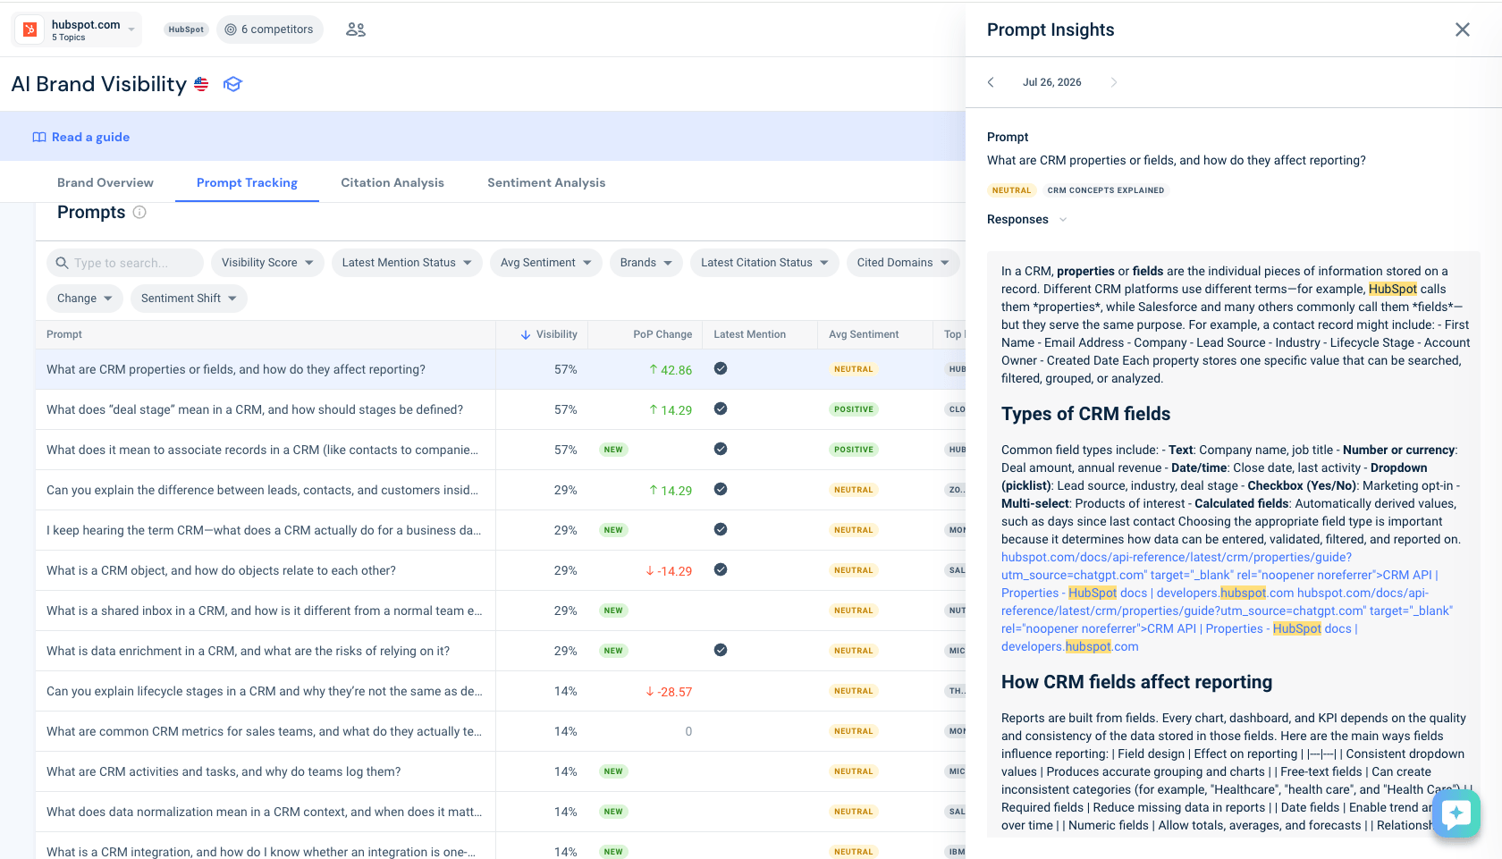Click mention checkmark for associate records row

(721, 449)
